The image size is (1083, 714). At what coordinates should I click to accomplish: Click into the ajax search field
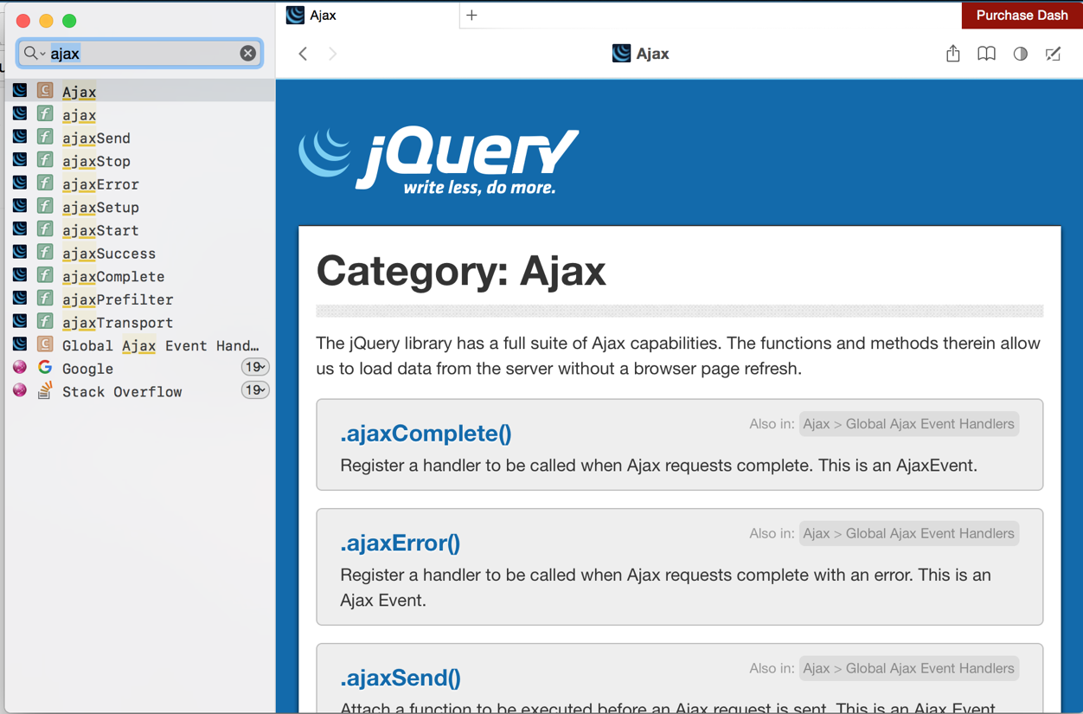pos(139,54)
